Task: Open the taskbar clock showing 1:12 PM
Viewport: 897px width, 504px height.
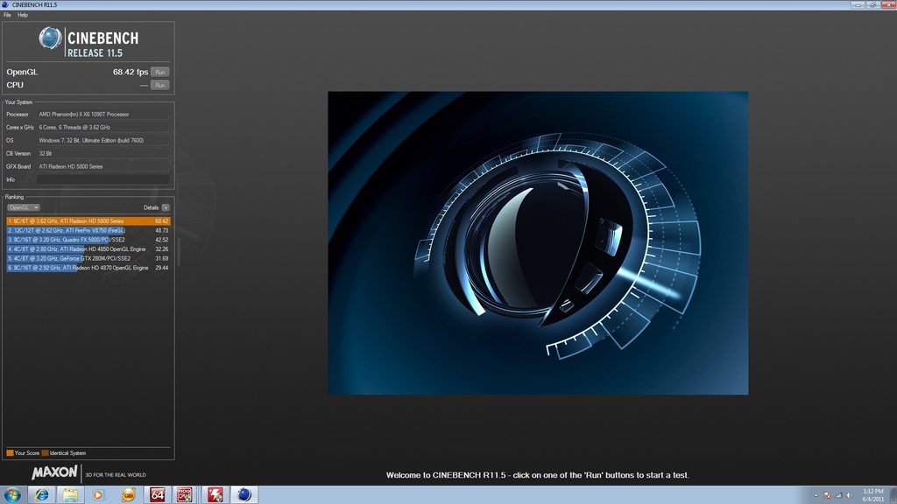Action: [x=873, y=495]
